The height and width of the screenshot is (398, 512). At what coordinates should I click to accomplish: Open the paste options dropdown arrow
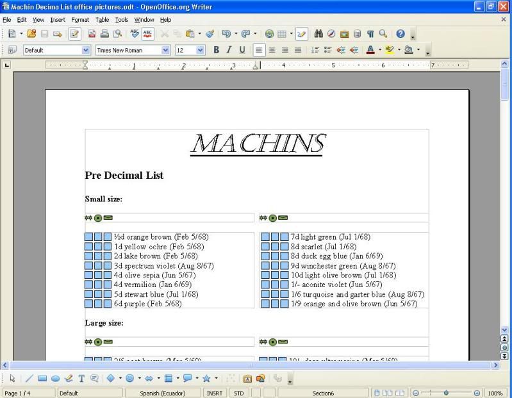(199, 33)
